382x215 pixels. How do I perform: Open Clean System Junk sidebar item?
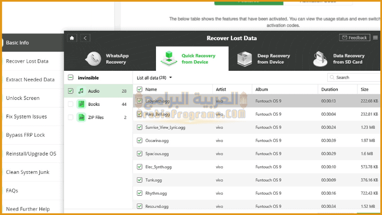click(33, 172)
